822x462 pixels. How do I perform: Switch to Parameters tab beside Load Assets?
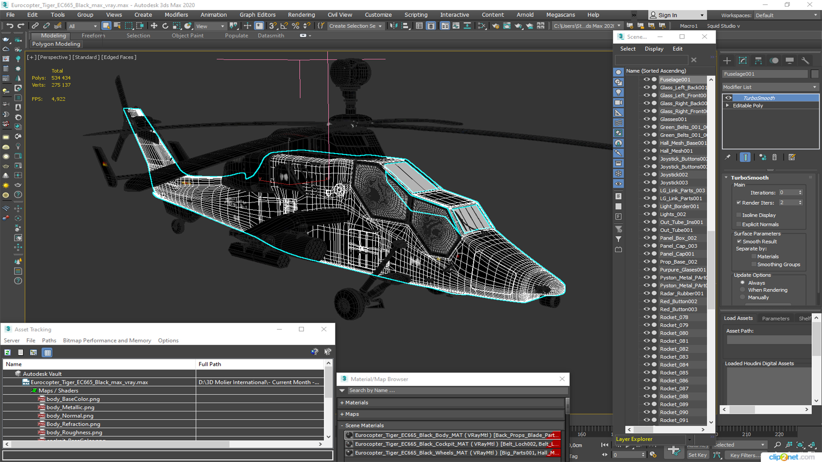click(775, 318)
